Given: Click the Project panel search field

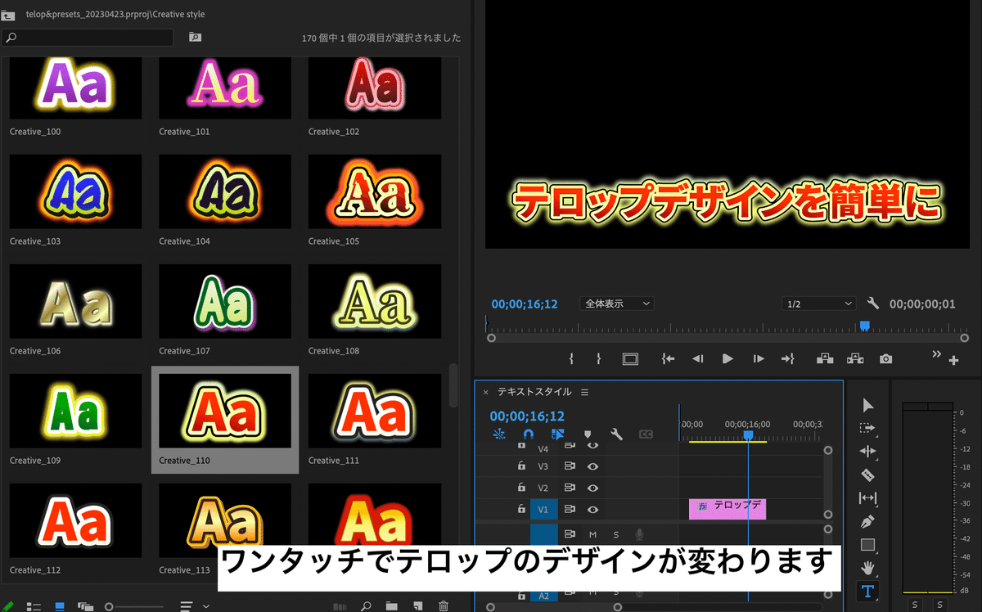Looking at the screenshot, I should (88, 38).
